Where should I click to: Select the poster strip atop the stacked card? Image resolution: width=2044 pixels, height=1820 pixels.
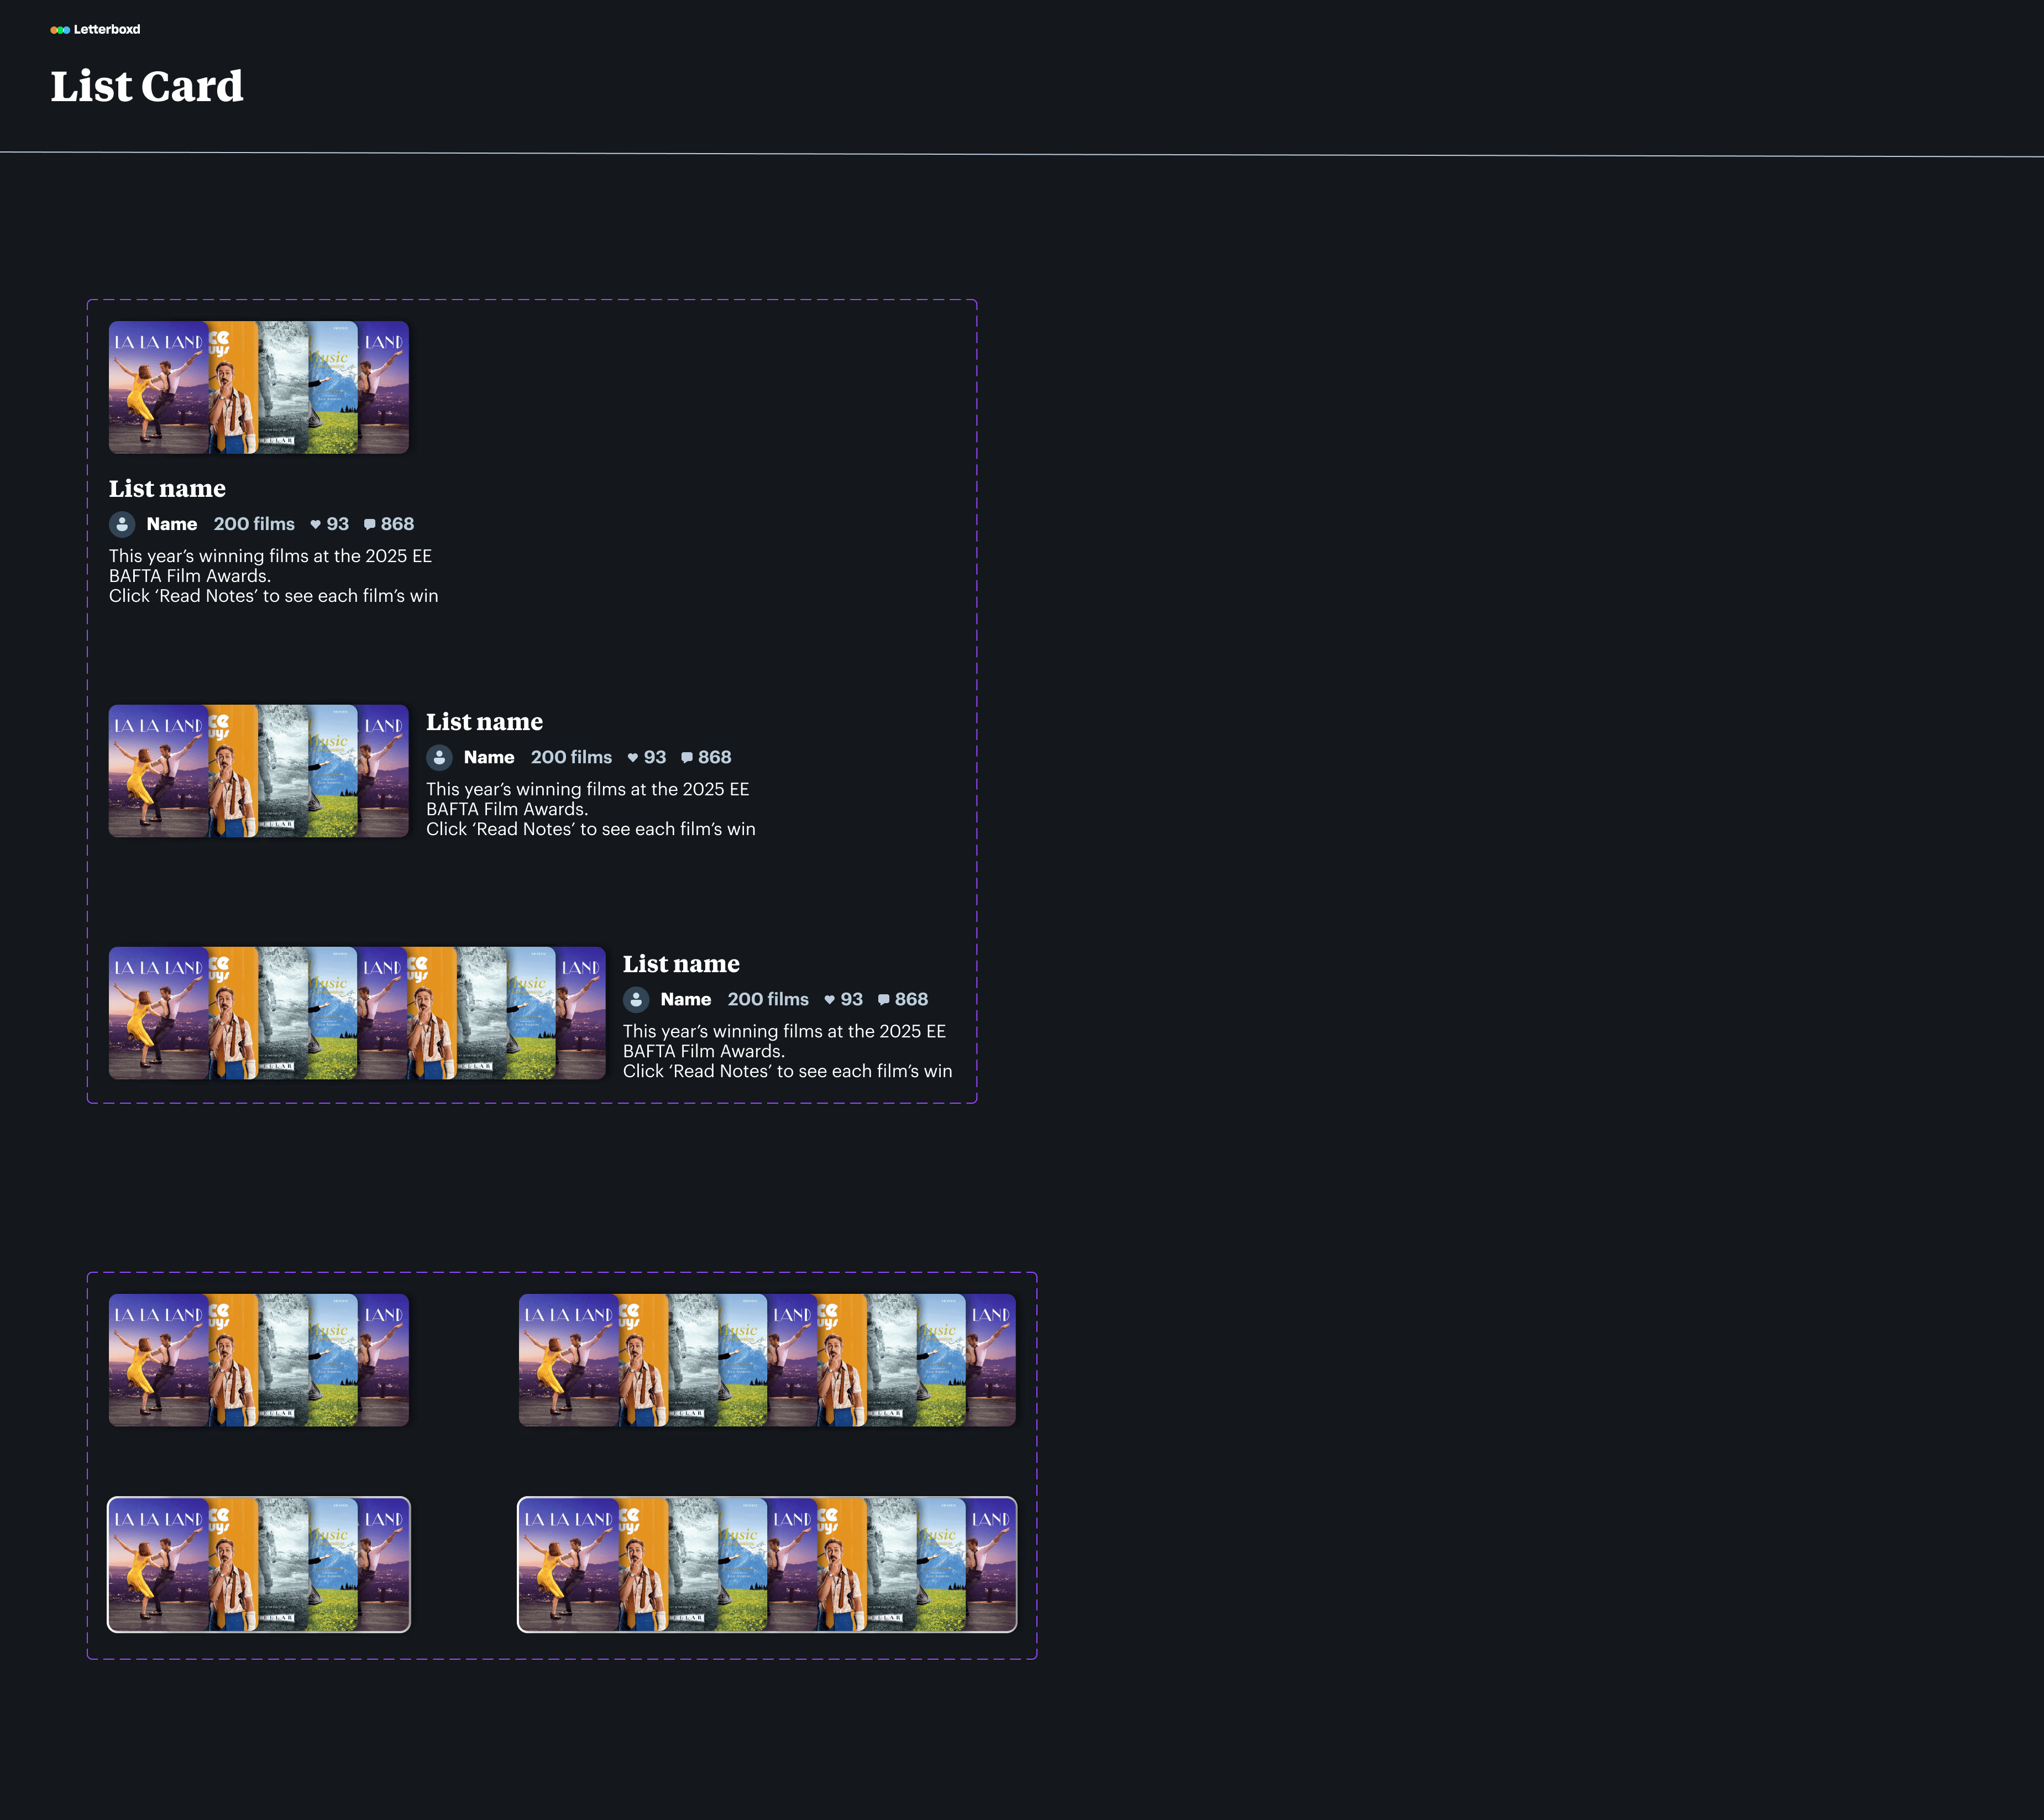pos(258,387)
